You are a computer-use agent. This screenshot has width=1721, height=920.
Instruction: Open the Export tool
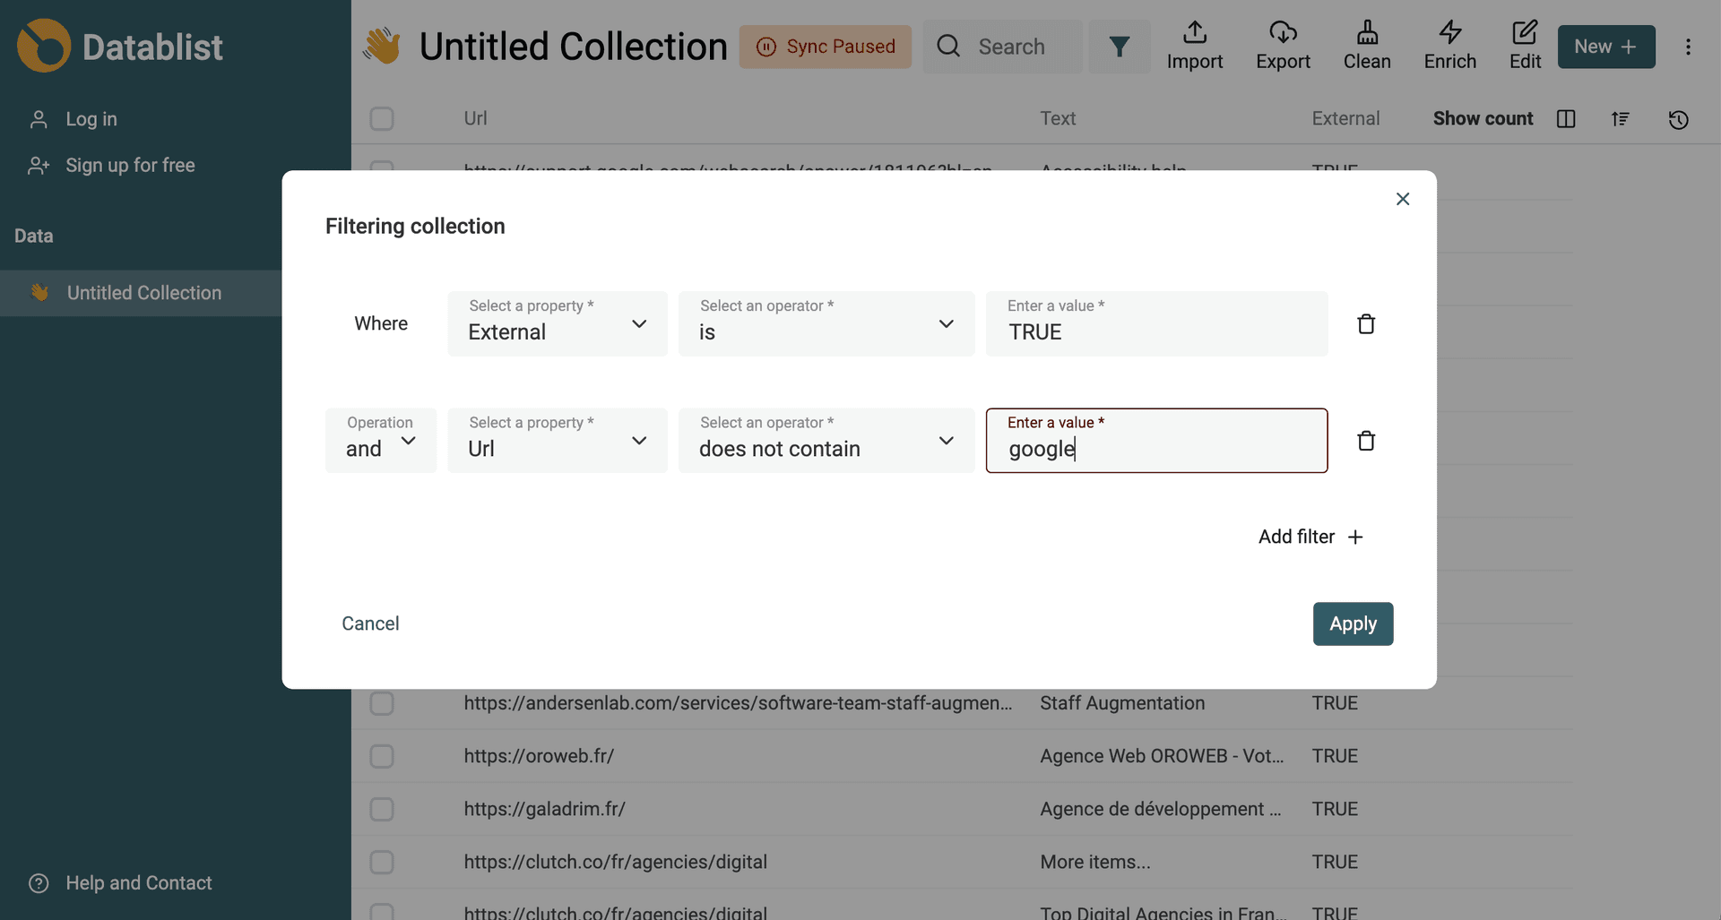[x=1283, y=47]
